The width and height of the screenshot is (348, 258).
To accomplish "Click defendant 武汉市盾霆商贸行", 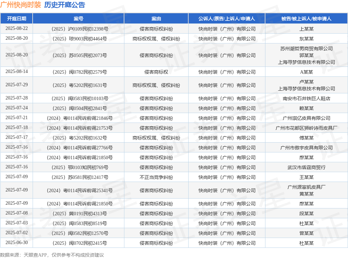I will point(306,167).
